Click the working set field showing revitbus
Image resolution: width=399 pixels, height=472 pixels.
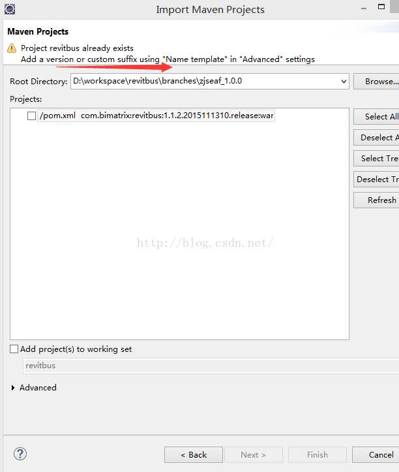pyautogui.click(x=211, y=366)
